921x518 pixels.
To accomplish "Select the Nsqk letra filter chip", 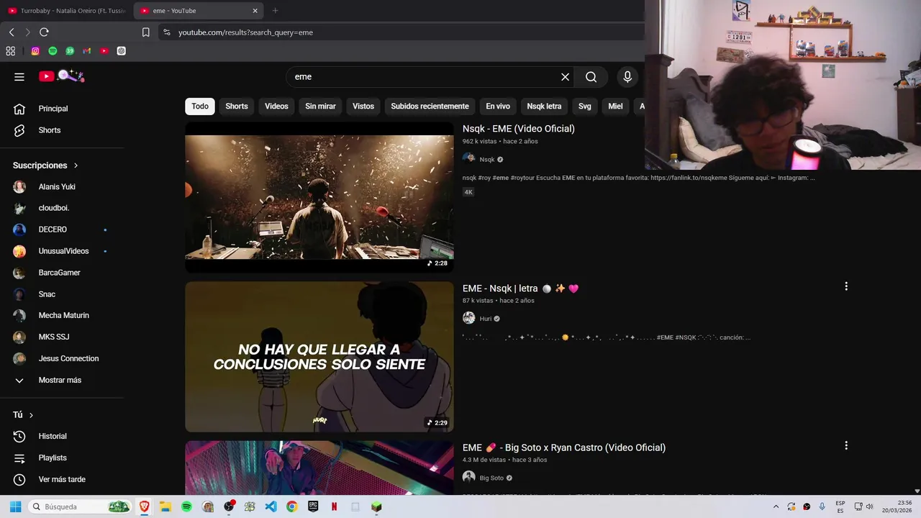I will point(544,106).
